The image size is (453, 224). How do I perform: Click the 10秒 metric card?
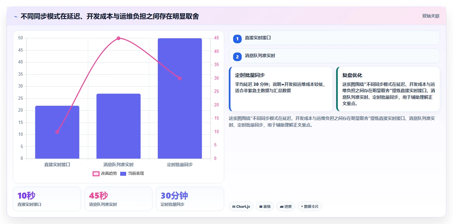(x=47, y=199)
